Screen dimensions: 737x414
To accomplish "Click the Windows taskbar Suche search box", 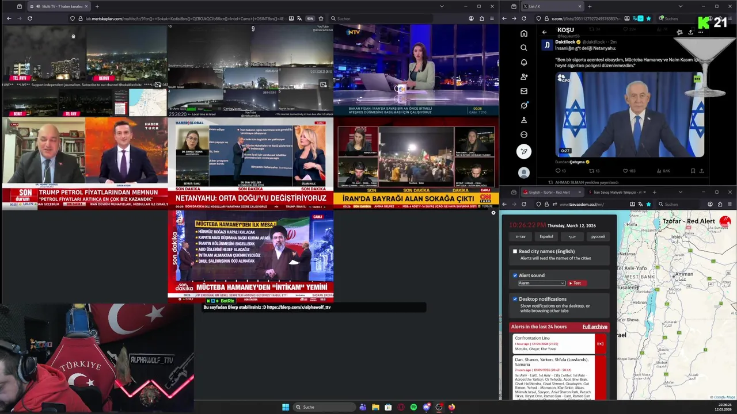I will pos(323,407).
